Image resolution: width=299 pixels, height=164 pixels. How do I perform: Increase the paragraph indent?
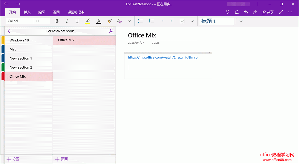(x=172, y=21)
